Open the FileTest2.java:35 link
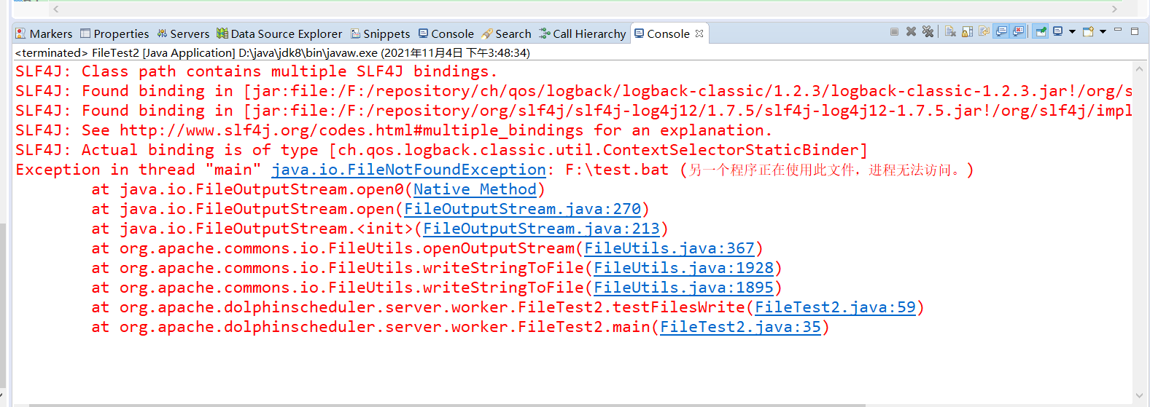The height and width of the screenshot is (407, 1150). click(x=741, y=327)
